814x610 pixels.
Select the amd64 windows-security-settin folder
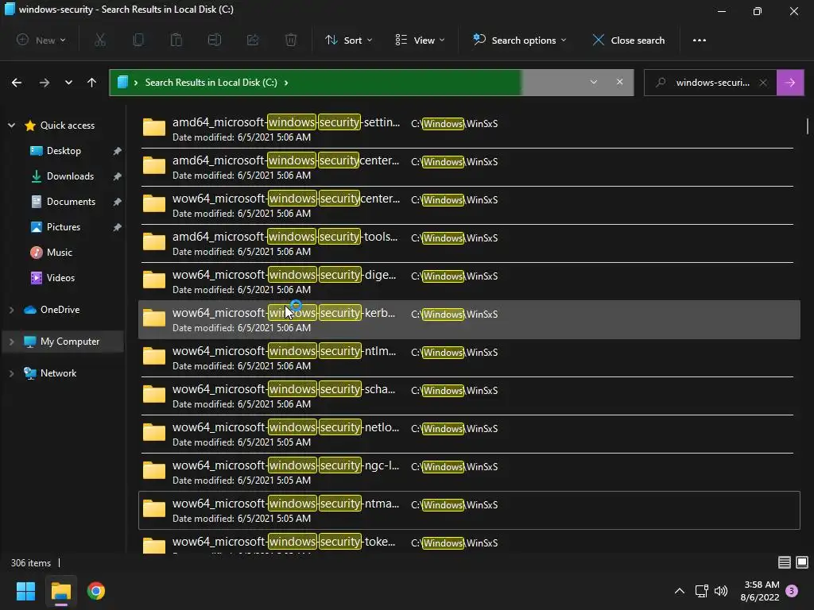(x=469, y=129)
